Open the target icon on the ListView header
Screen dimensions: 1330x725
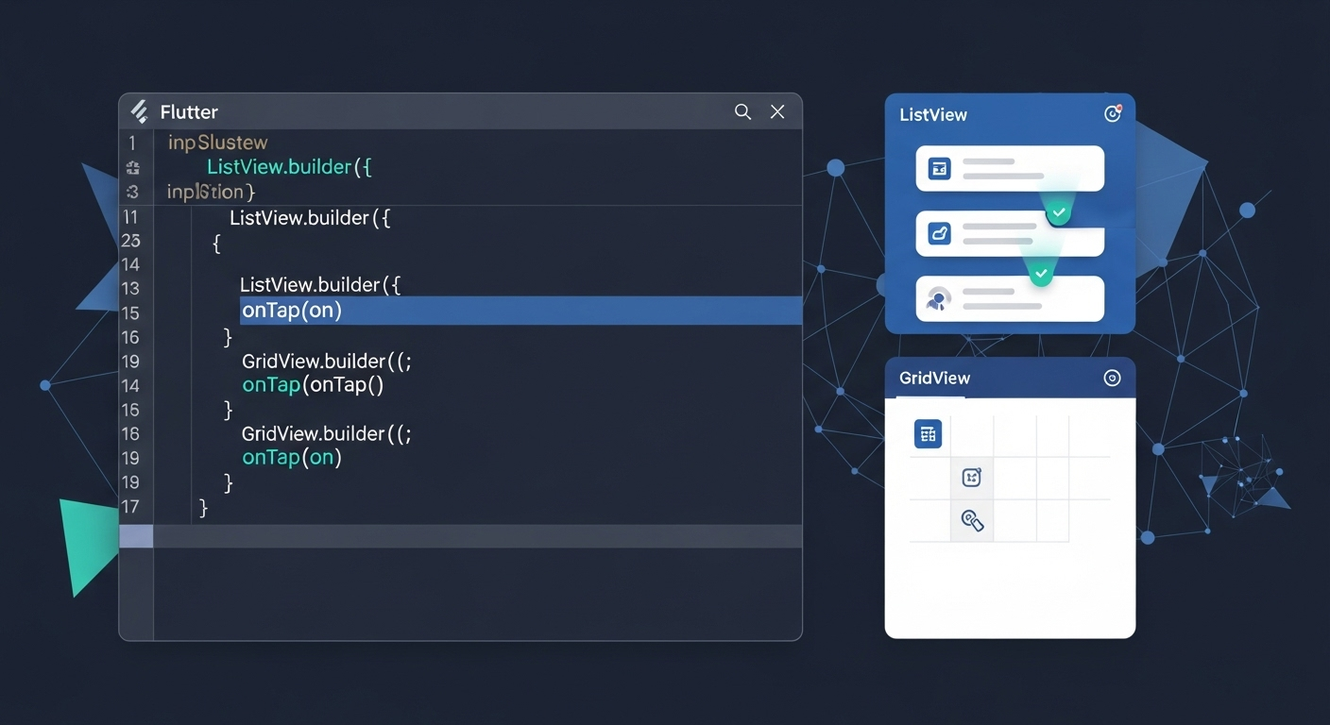[1113, 112]
